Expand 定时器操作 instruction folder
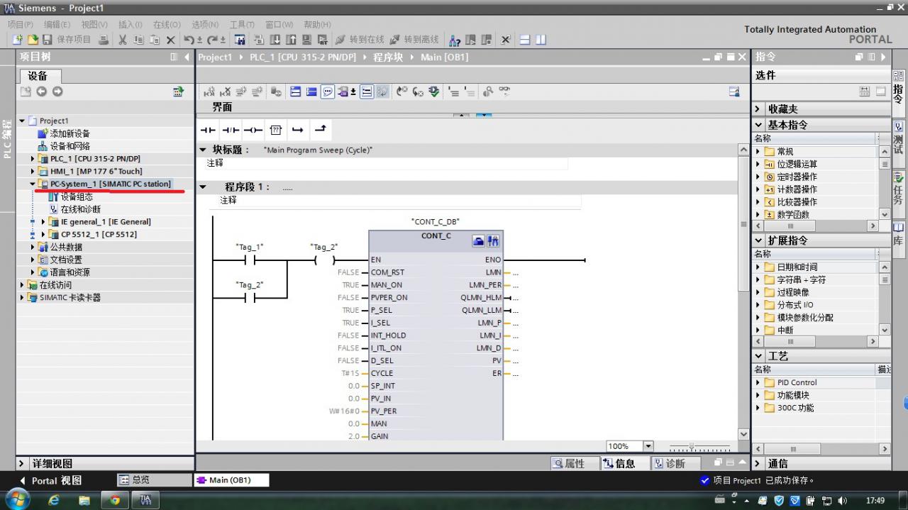 [x=758, y=177]
